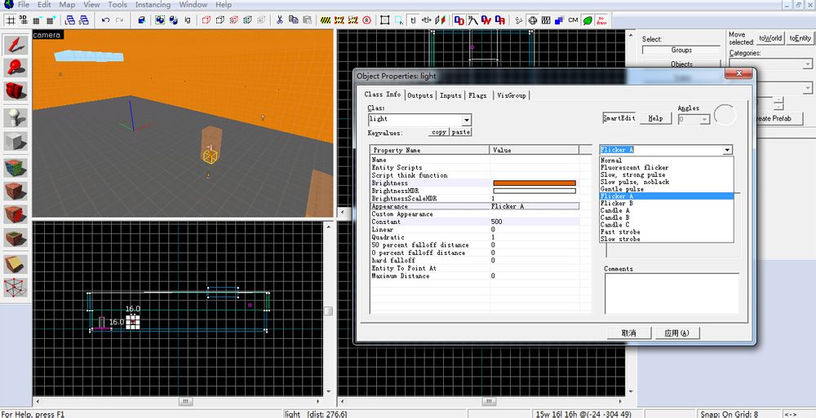Toggle the SmartEdit button
This screenshot has height=418, width=816.
point(620,118)
